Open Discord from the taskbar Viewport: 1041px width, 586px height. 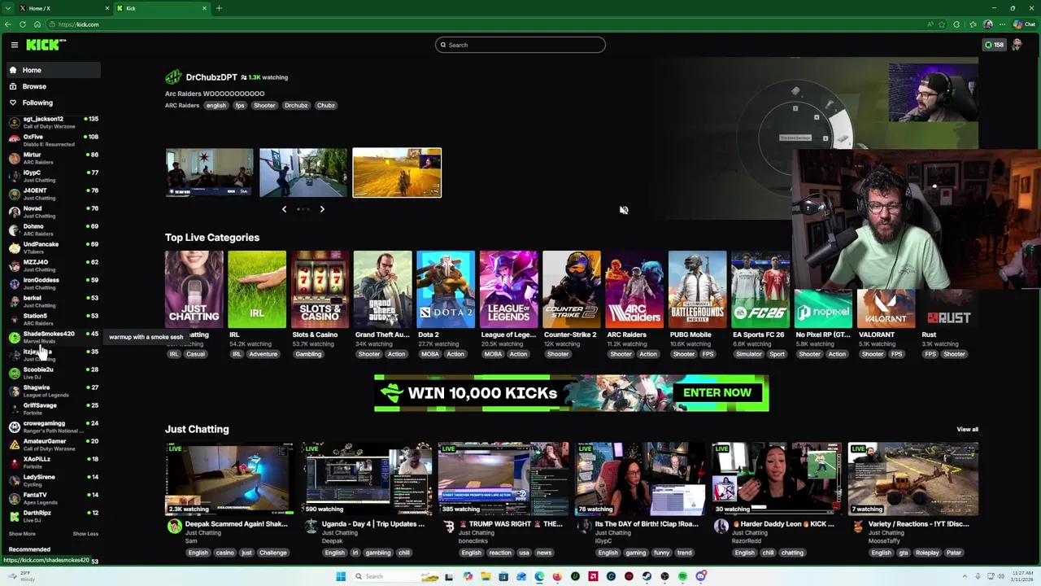pos(700,576)
